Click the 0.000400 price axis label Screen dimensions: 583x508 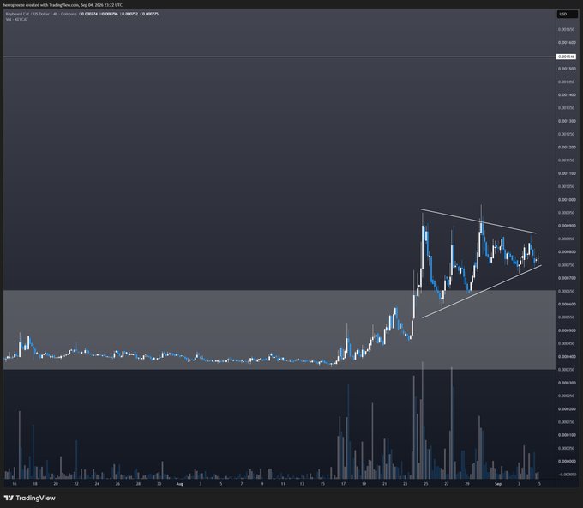[566, 356]
